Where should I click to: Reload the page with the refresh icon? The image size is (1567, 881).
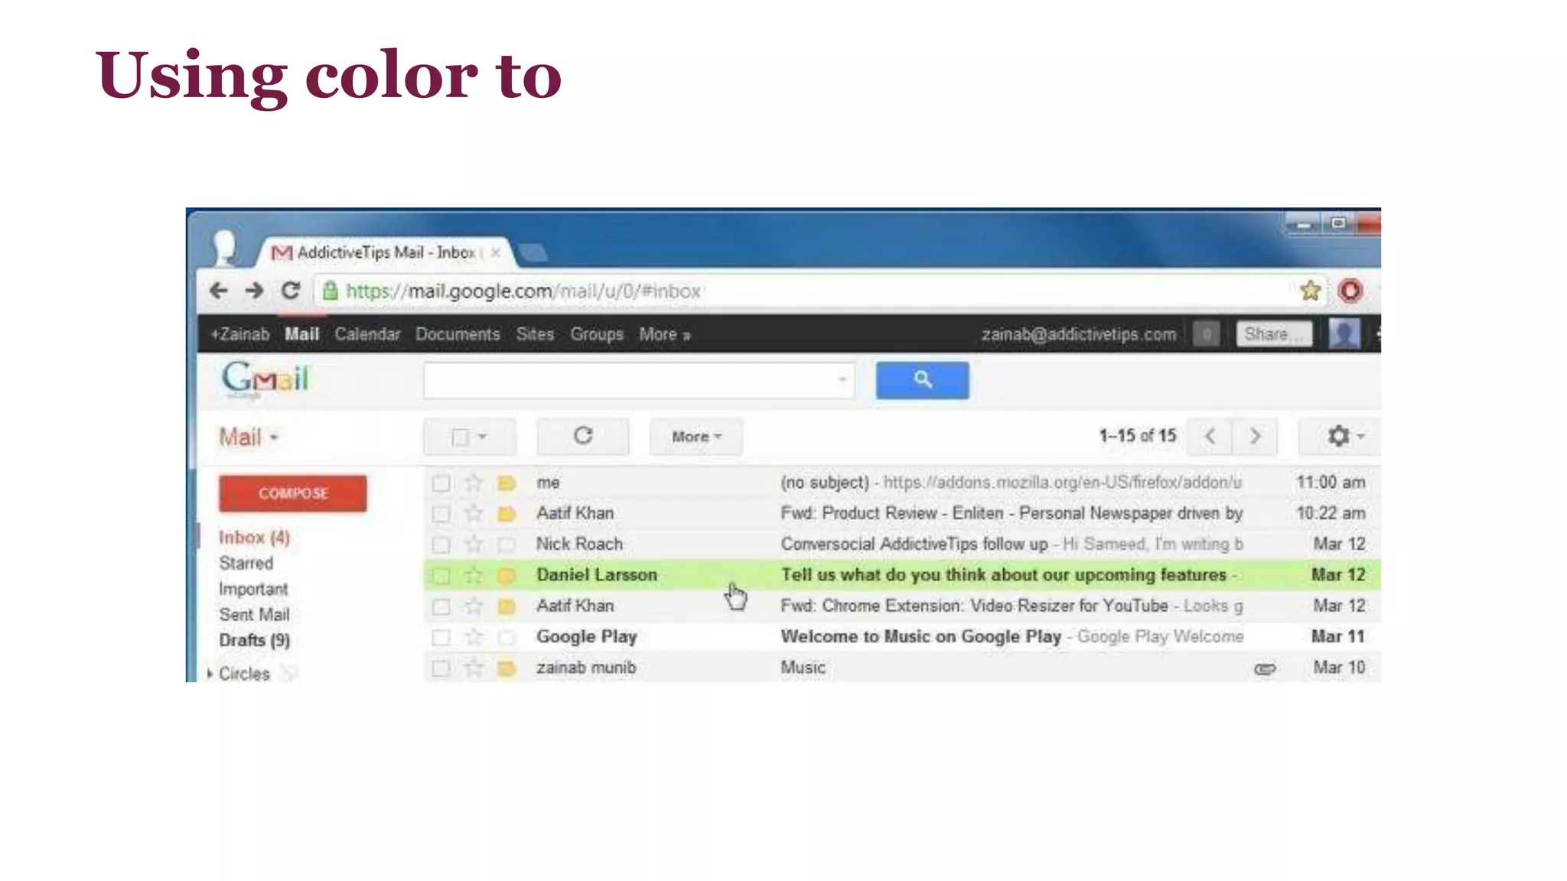(x=290, y=291)
